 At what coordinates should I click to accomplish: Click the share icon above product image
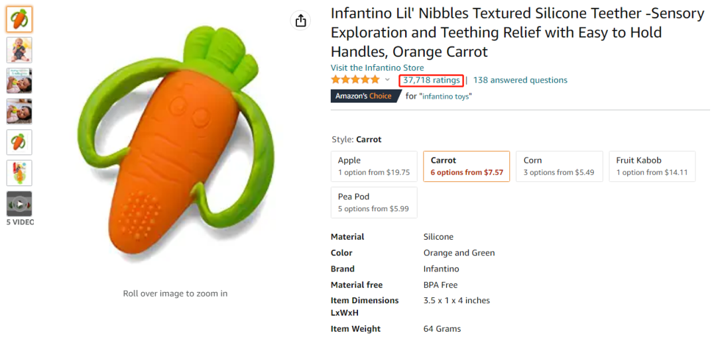tap(300, 21)
